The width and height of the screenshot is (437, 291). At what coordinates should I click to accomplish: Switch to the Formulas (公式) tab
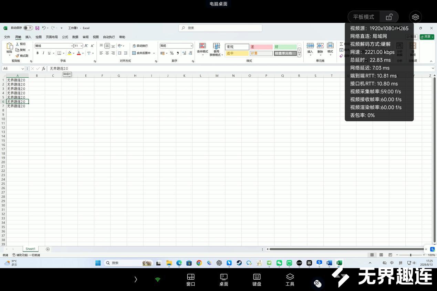point(65,37)
